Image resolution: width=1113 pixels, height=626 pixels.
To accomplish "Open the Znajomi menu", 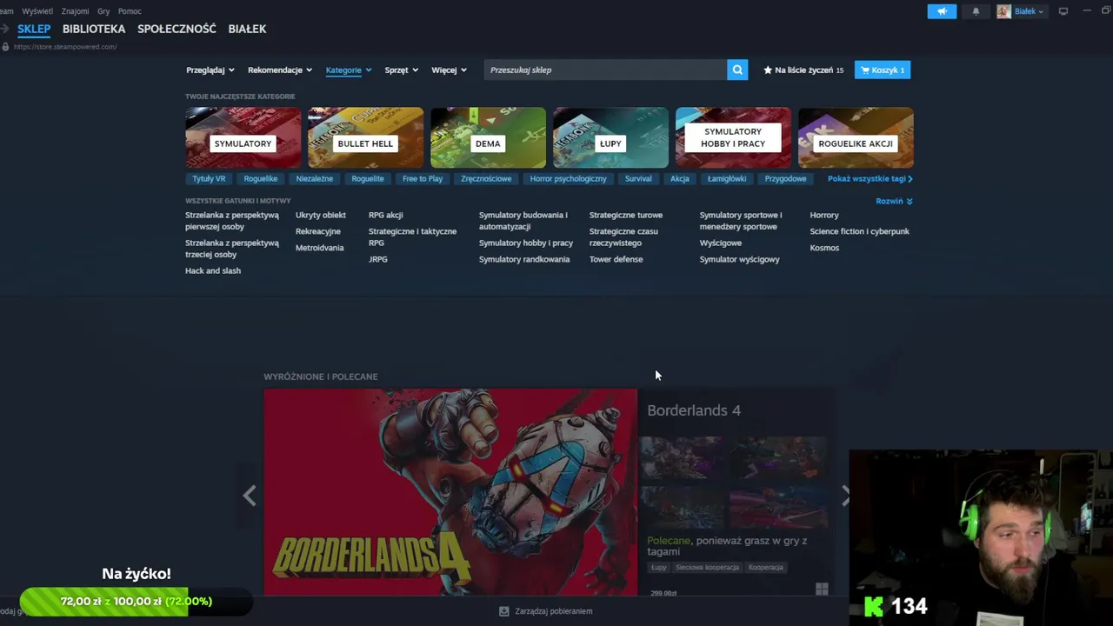I will (x=75, y=11).
